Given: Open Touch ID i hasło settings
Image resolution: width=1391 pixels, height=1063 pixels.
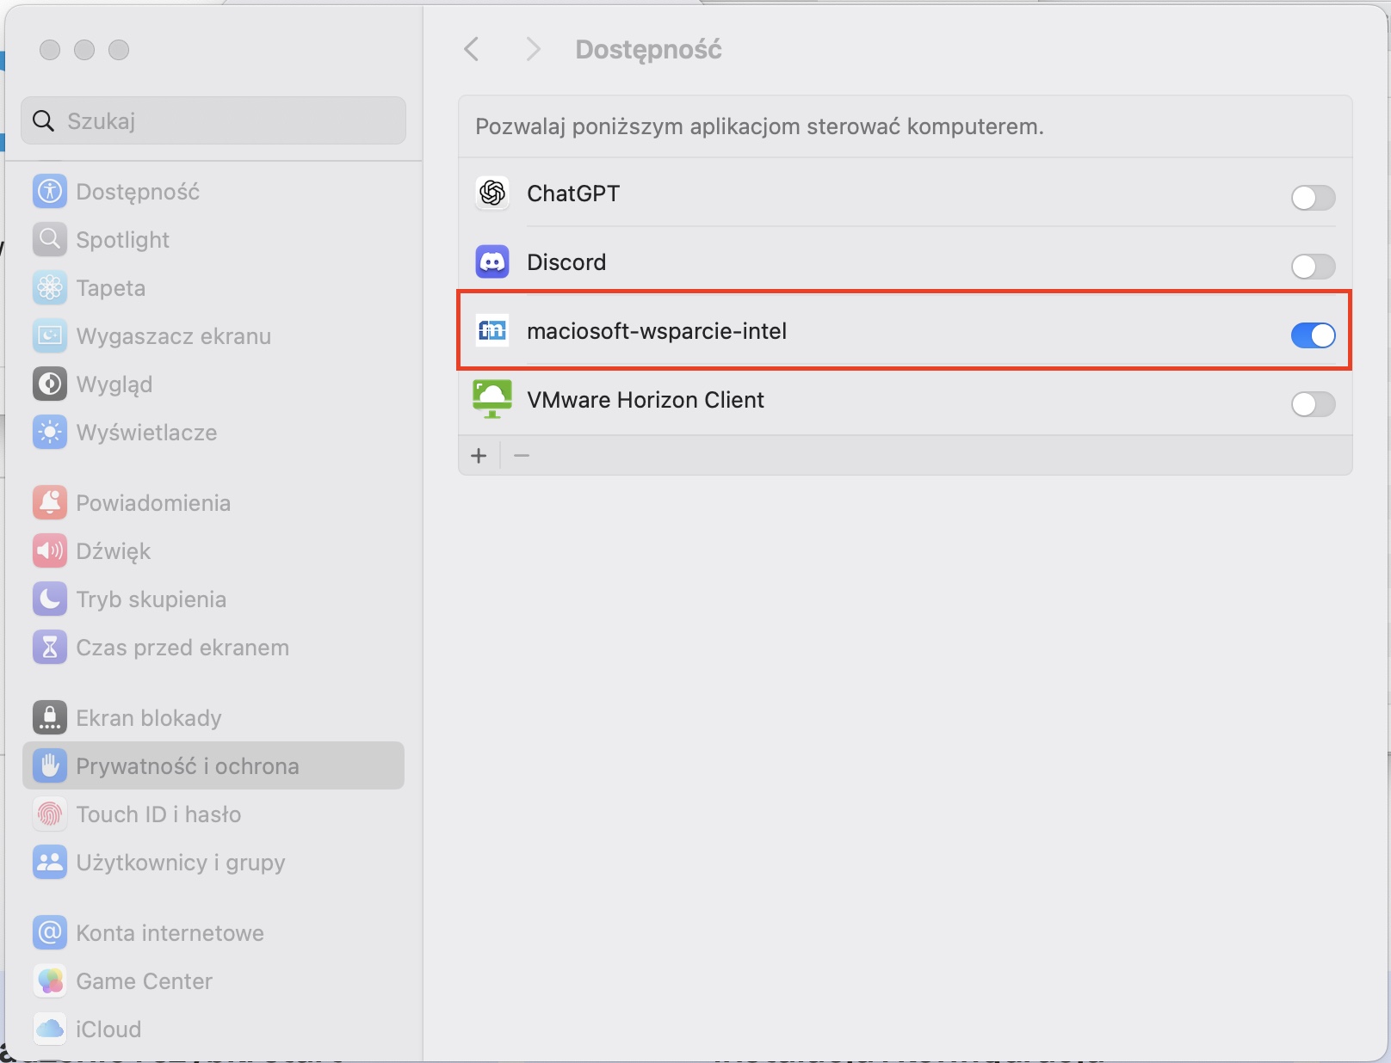Looking at the screenshot, I should click(x=158, y=814).
